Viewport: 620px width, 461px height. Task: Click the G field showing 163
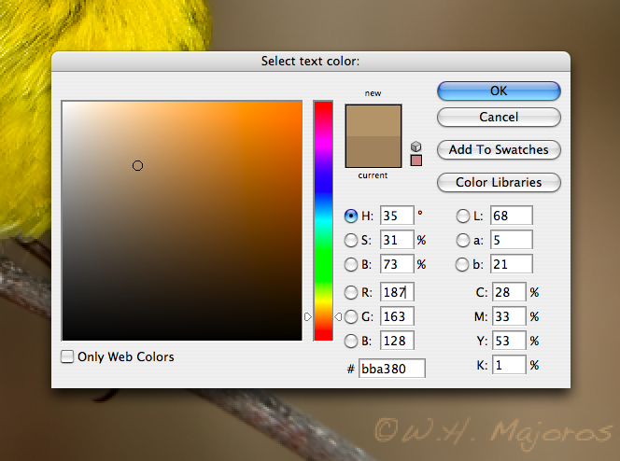coord(397,316)
